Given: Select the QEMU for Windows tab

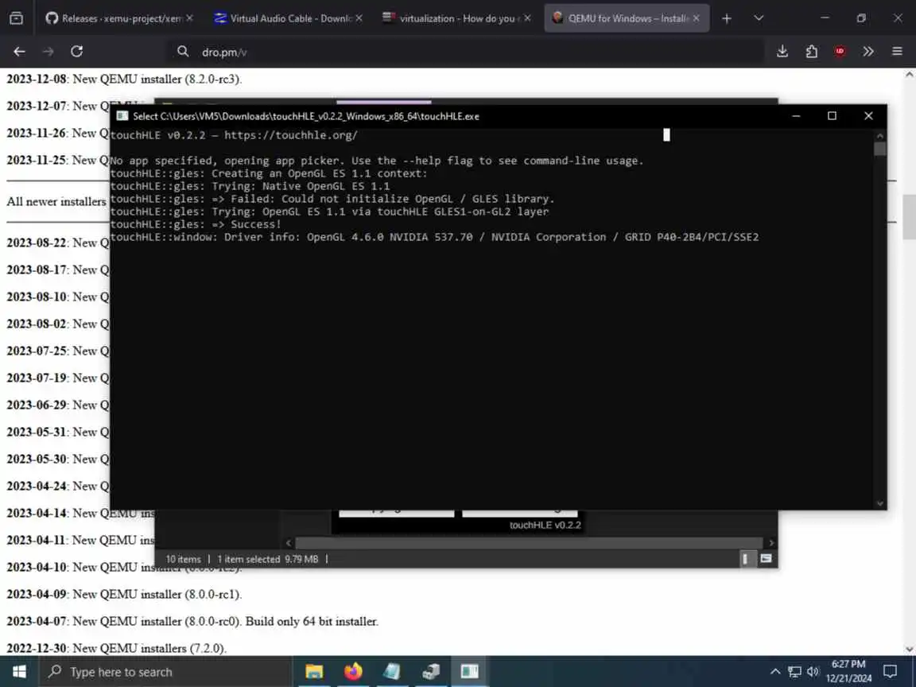Looking at the screenshot, I should coord(627,18).
